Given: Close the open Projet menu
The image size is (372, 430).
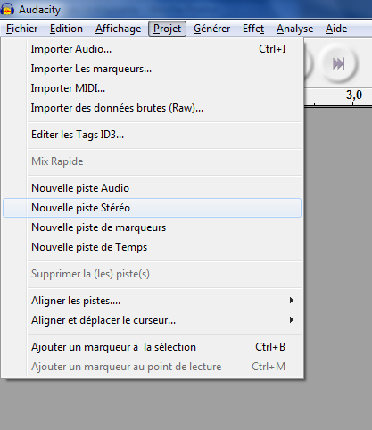Looking at the screenshot, I should coord(168,29).
